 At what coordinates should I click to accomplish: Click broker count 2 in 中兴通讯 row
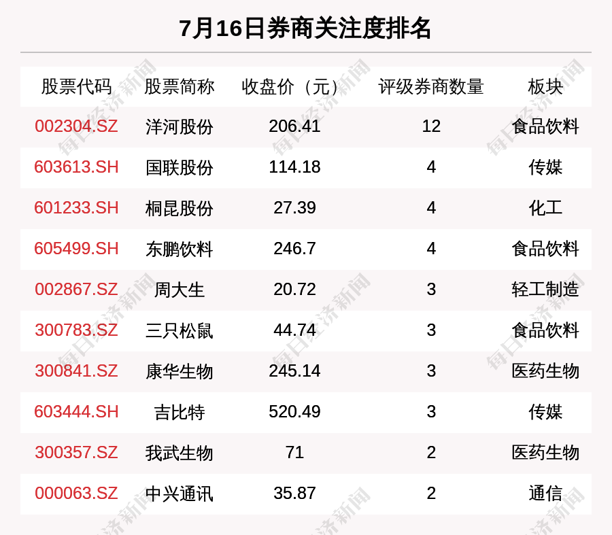pos(431,494)
